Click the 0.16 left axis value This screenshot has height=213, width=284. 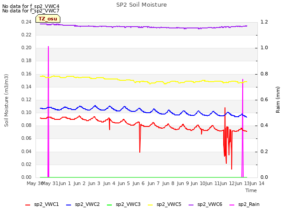(x=26, y=74)
